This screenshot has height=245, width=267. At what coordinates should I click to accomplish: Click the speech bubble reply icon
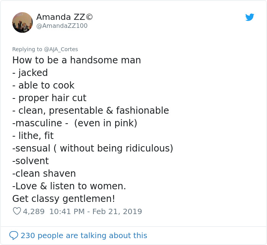(x=14, y=235)
